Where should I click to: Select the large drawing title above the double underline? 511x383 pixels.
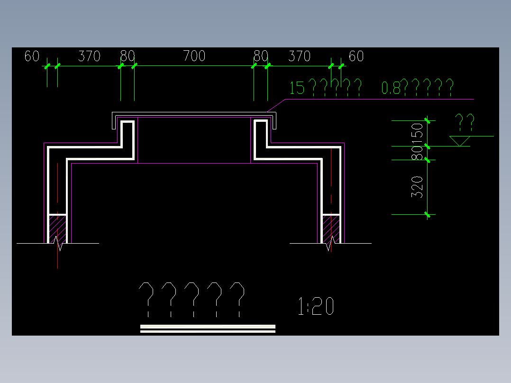click(x=192, y=300)
